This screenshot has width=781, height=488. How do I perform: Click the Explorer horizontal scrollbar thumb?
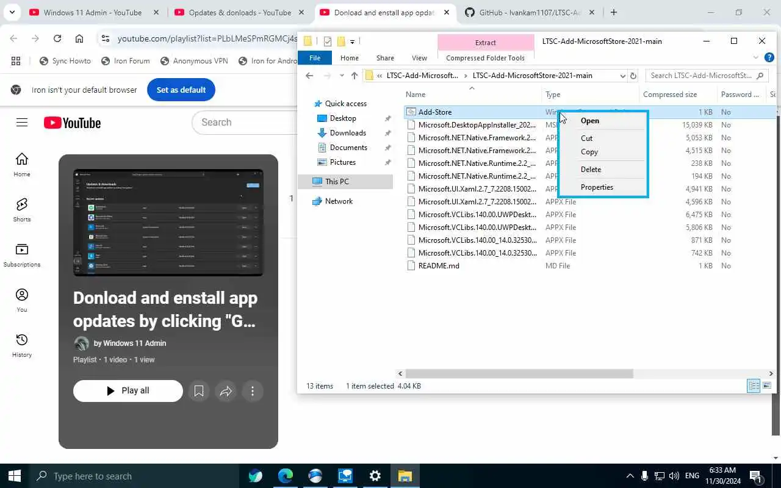point(519,373)
